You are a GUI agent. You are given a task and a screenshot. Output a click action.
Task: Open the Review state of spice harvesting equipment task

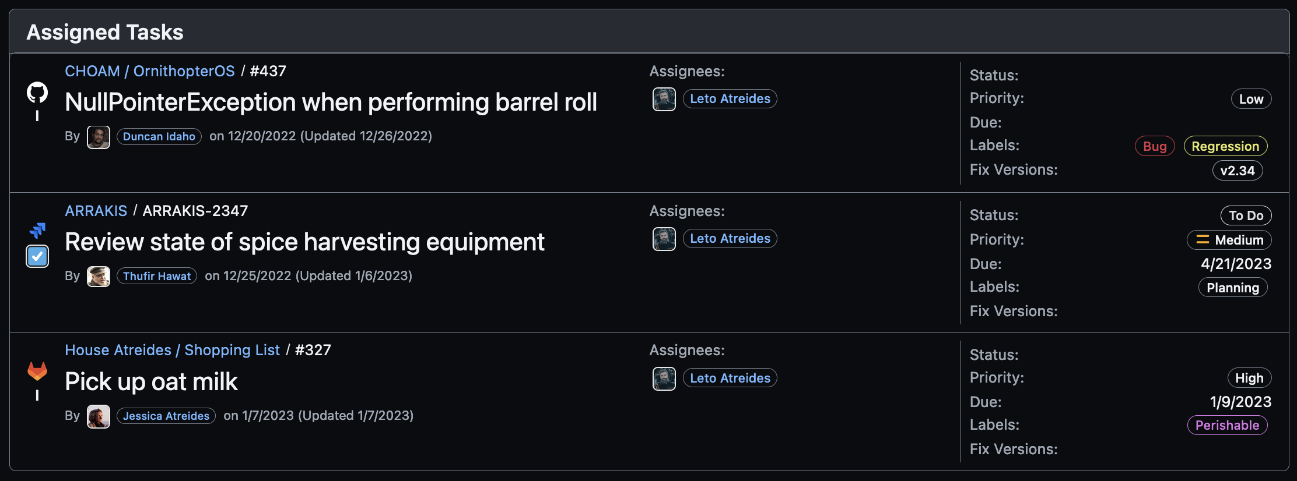(304, 242)
